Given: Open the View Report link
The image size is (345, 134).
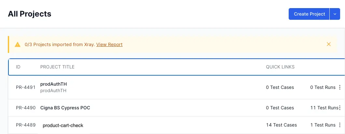Looking at the screenshot, I should pyautogui.click(x=109, y=44).
